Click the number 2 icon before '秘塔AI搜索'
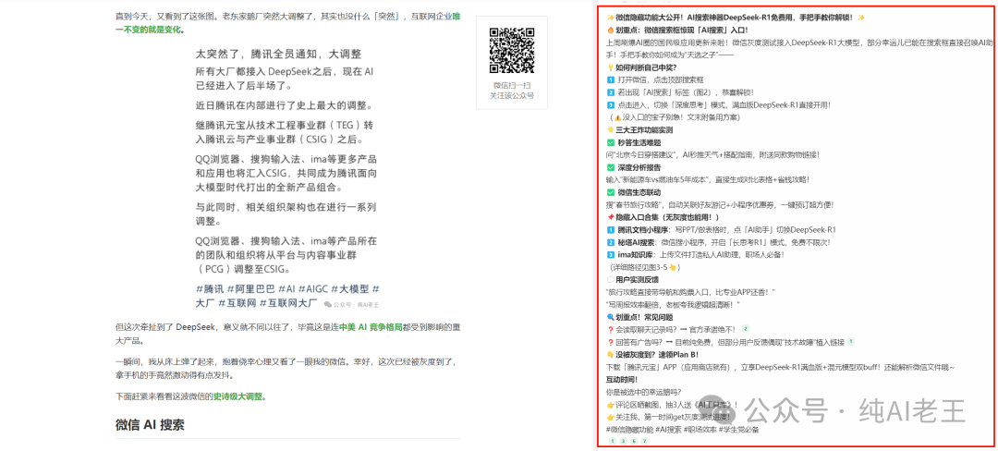The image size is (998, 451). tap(611, 242)
